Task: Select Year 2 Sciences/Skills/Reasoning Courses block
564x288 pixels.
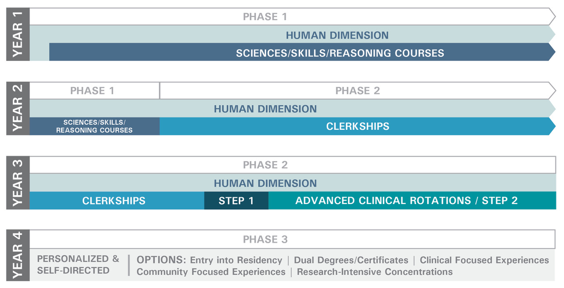Action: click(94, 126)
